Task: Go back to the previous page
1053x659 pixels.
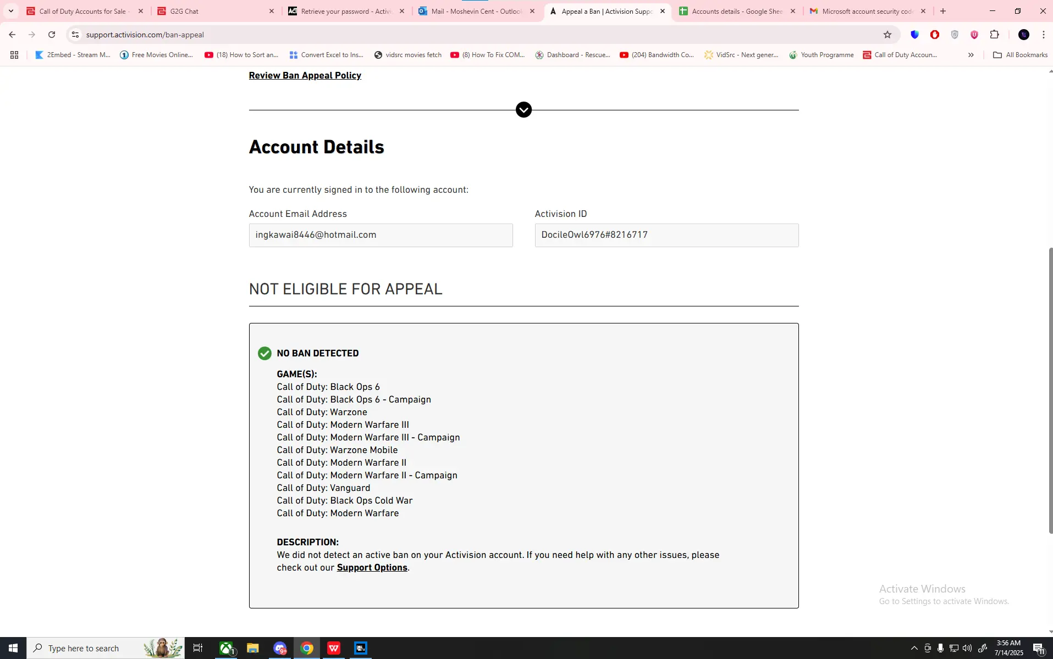Action: (x=12, y=35)
